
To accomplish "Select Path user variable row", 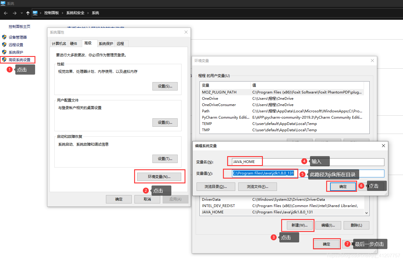I will 282,111.
